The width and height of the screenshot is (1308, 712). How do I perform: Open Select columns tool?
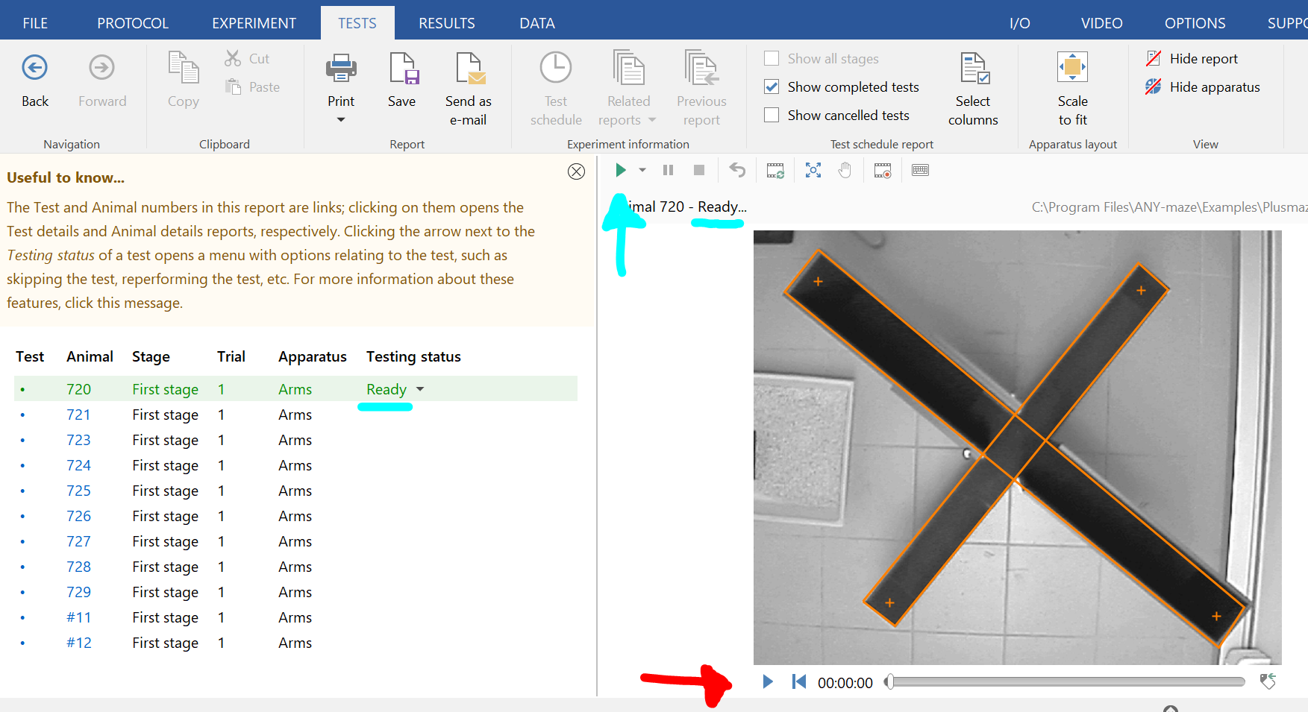tap(973, 69)
